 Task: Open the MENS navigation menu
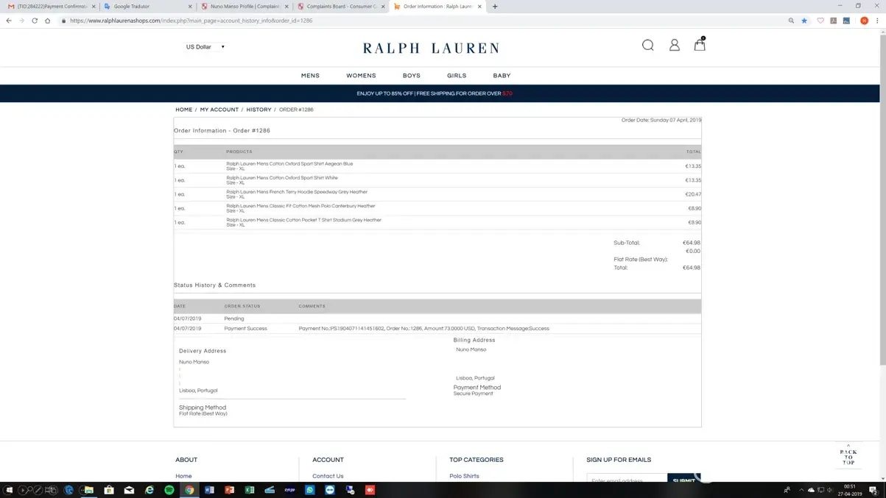(x=310, y=76)
